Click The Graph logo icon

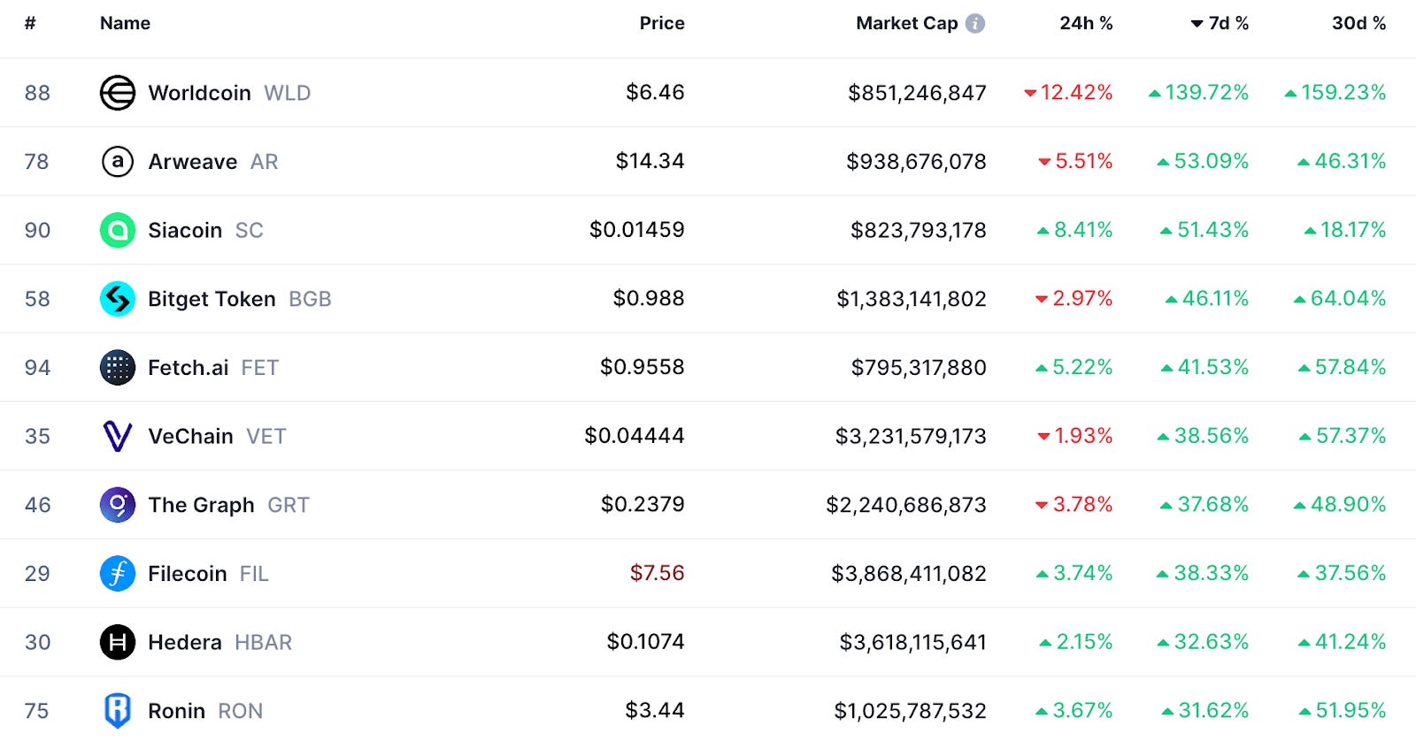tap(118, 505)
